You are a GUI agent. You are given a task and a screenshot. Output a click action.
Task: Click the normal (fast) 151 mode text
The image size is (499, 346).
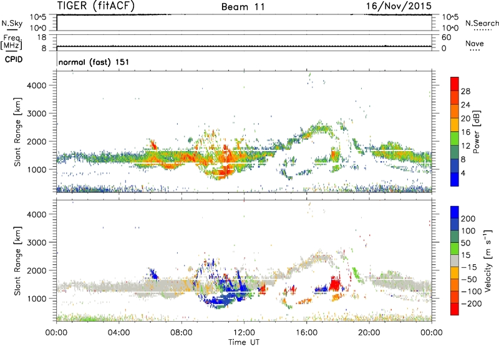coord(94,62)
